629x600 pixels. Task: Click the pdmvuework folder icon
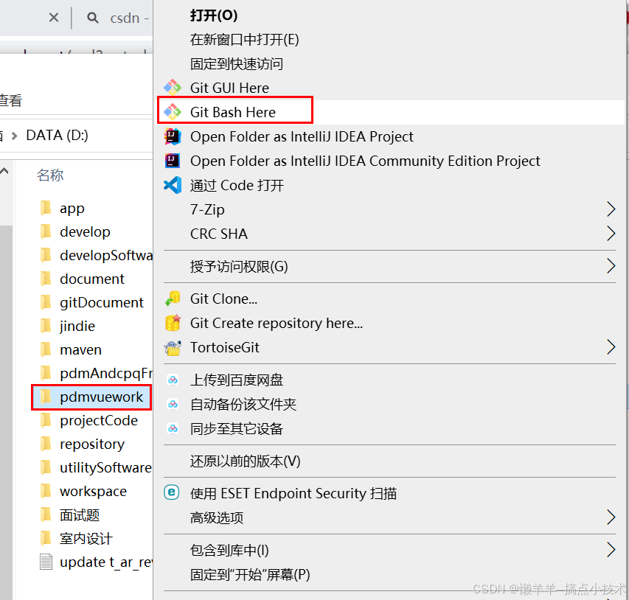click(x=46, y=397)
